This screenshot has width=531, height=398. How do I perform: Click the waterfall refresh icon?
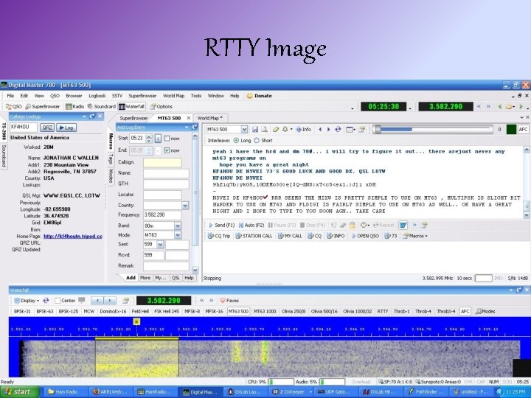(46, 300)
